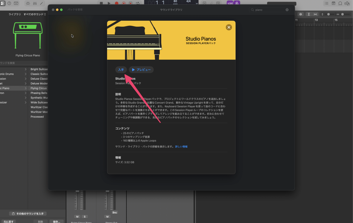353x223 pixels.
Task: Toggle horizontal auto zoom button
Action: 315,14
